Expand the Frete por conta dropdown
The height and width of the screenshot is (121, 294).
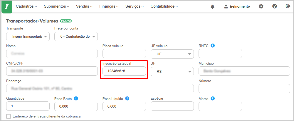[x=76, y=37]
